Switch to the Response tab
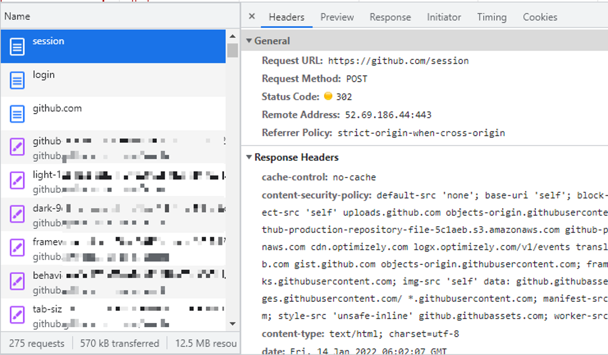This screenshot has width=608, height=355. [x=390, y=17]
